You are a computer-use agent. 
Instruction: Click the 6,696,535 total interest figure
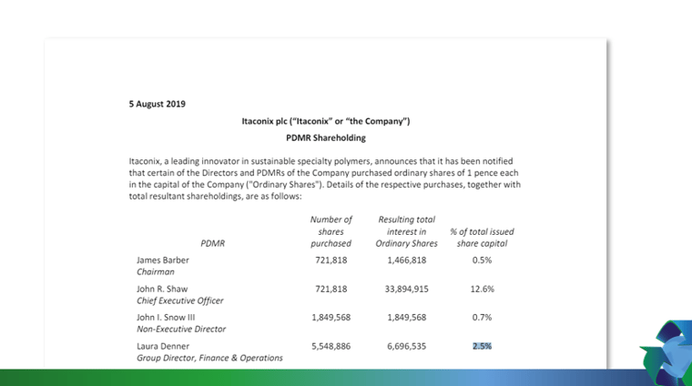[404, 347]
